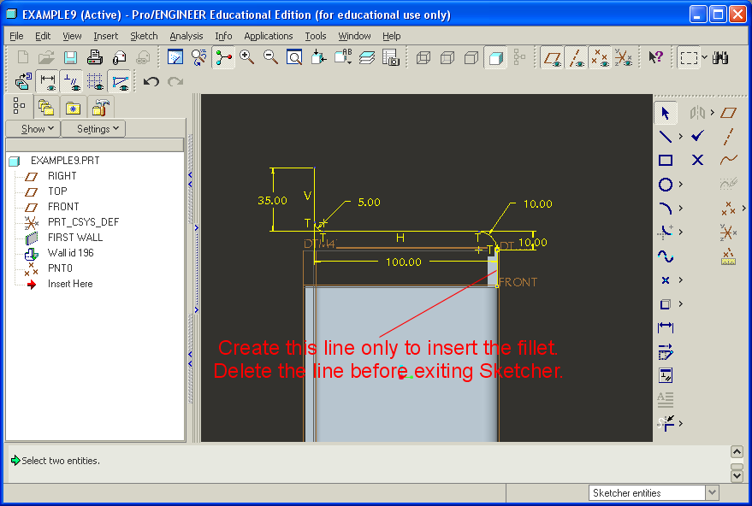Open the Settings dropdown in model tree
Image resolution: width=752 pixels, height=506 pixels.
[99, 129]
